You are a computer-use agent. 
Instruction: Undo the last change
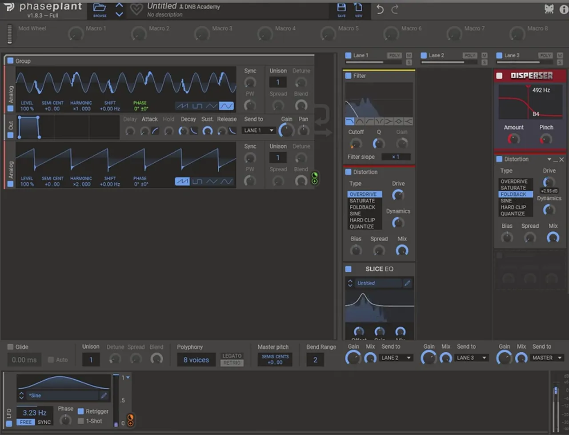pos(380,9)
